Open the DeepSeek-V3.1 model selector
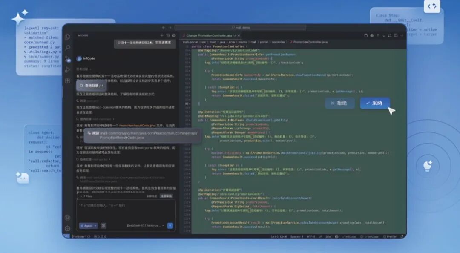This screenshot has height=253, width=460. (x=145, y=226)
